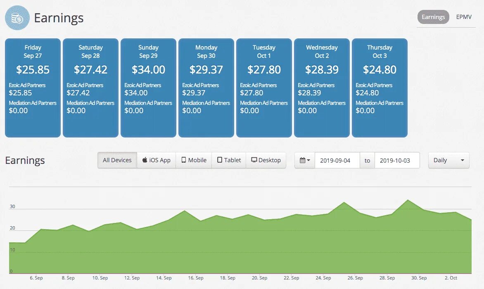Click the Sunday Sep 29 earnings card
The height and width of the screenshot is (289, 484).
pos(148,88)
